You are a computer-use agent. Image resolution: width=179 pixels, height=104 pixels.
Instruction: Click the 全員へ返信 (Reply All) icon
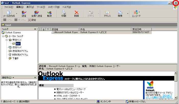click(x=37, y=12)
